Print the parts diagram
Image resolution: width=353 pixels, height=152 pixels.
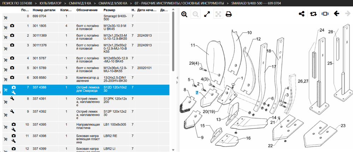point(229,14)
